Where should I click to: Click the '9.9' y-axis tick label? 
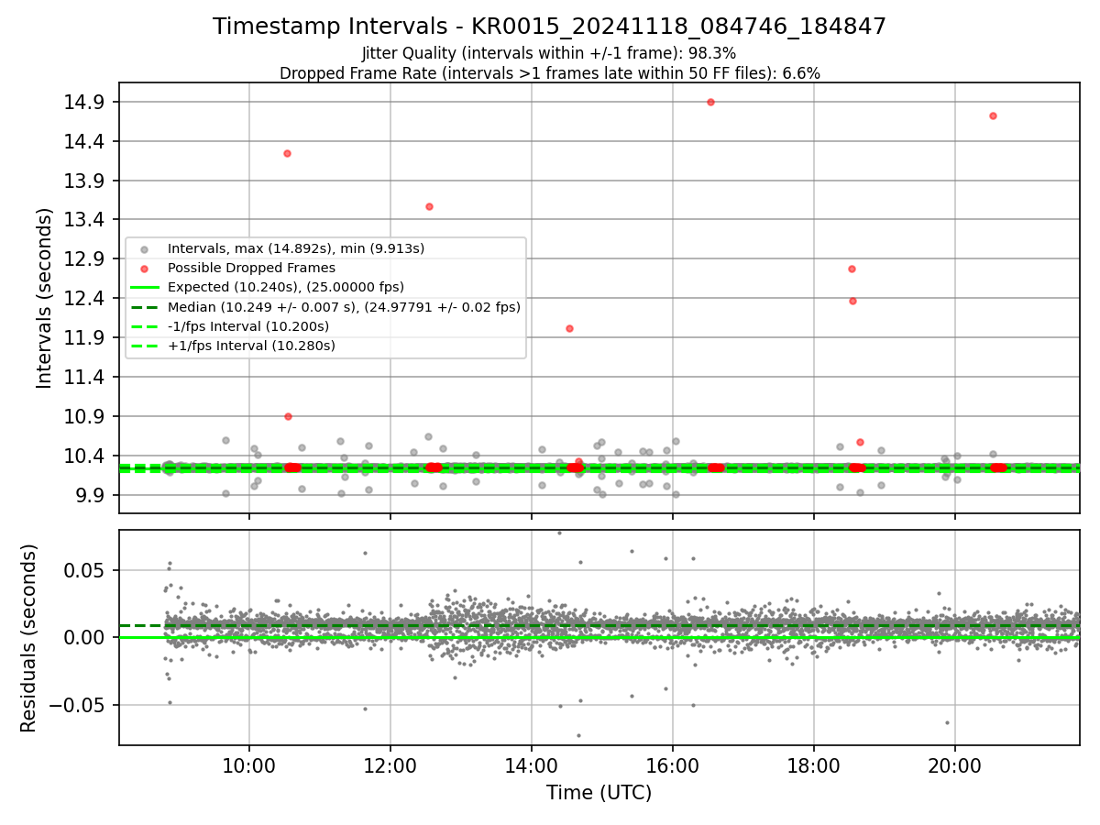tap(89, 495)
